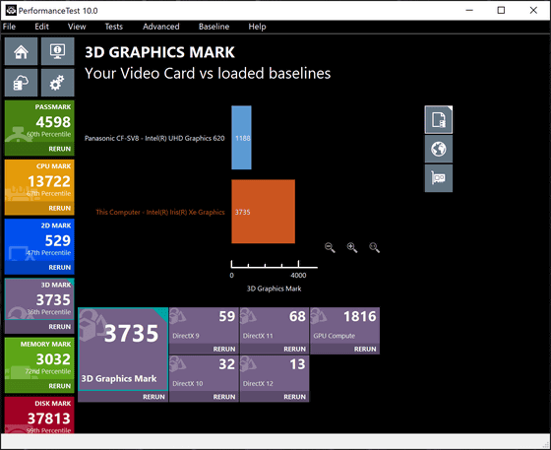Open the settings gears icon
551x450 pixels.
pos(58,83)
